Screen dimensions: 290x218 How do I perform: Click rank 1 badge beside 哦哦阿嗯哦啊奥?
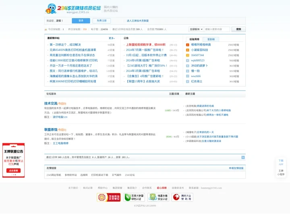[187, 45]
